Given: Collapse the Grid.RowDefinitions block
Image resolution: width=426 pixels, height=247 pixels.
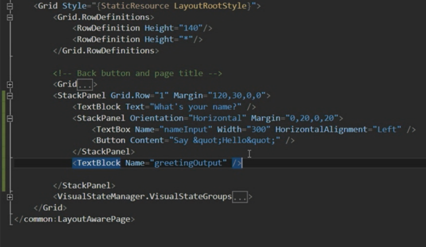Looking at the screenshot, I should (x=10, y=17).
